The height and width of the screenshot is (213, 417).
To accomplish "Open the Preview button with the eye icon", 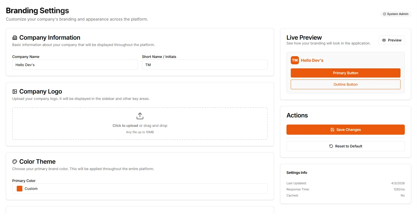I will tap(392, 40).
